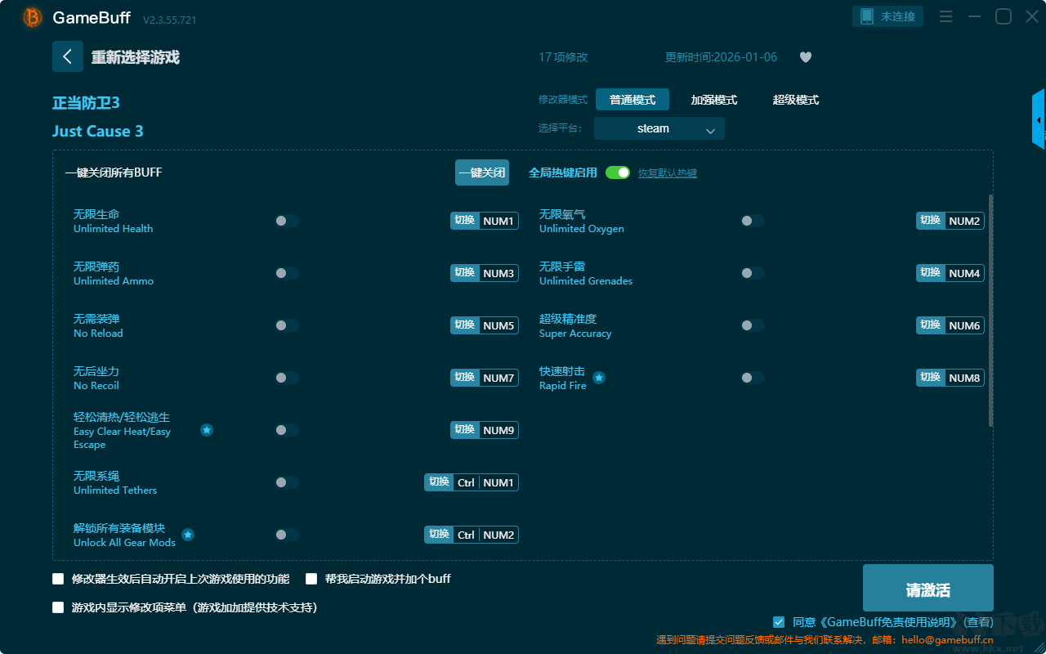Click 恢复默认热键 link
Viewport: 1046px width, 654px height.
[x=668, y=173]
